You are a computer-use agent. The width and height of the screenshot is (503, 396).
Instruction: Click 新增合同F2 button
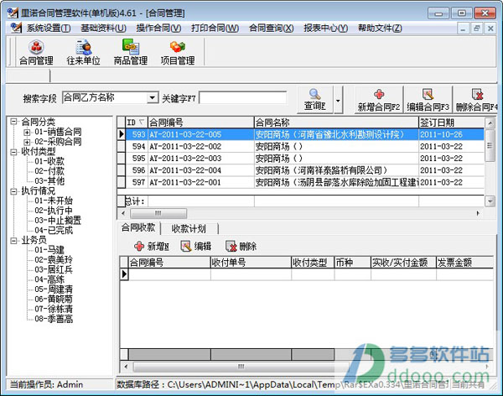pyautogui.click(x=379, y=100)
